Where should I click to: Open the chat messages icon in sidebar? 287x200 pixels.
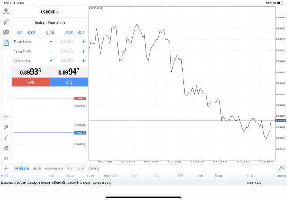pyautogui.click(x=6, y=32)
